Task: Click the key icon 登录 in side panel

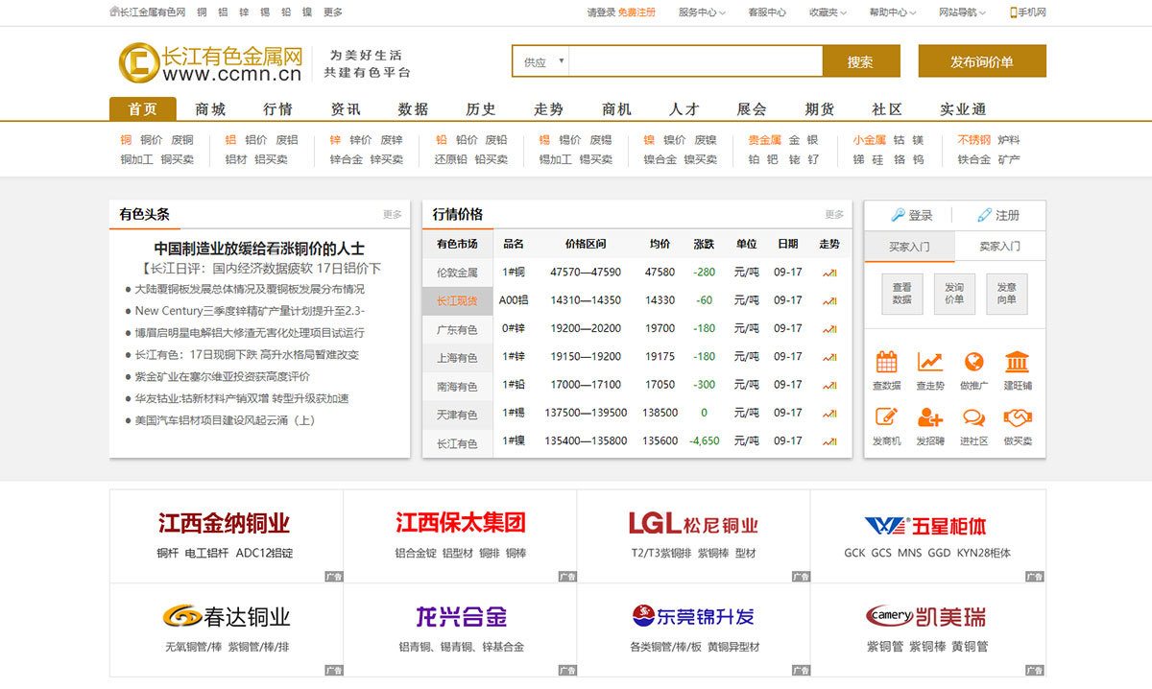Action: [912, 215]
